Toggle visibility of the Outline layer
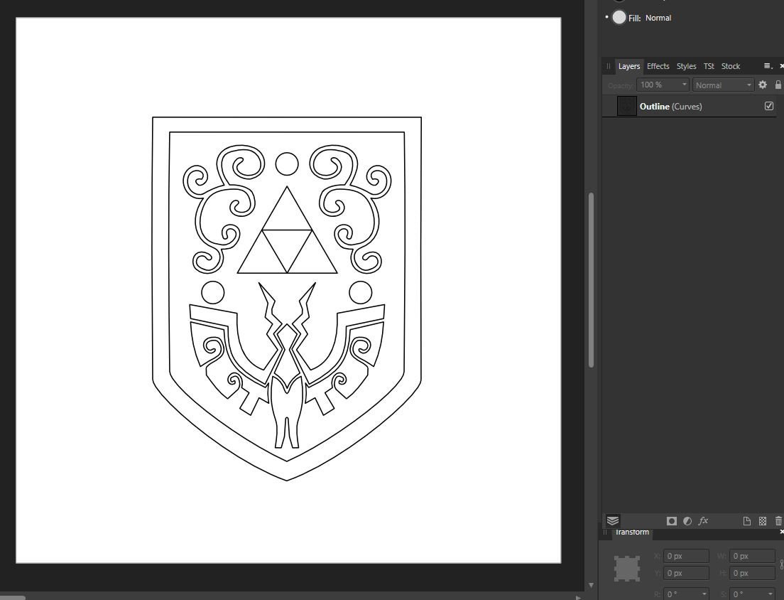The width and height of the screenshot is (784, 600). (x=768, y=105)
